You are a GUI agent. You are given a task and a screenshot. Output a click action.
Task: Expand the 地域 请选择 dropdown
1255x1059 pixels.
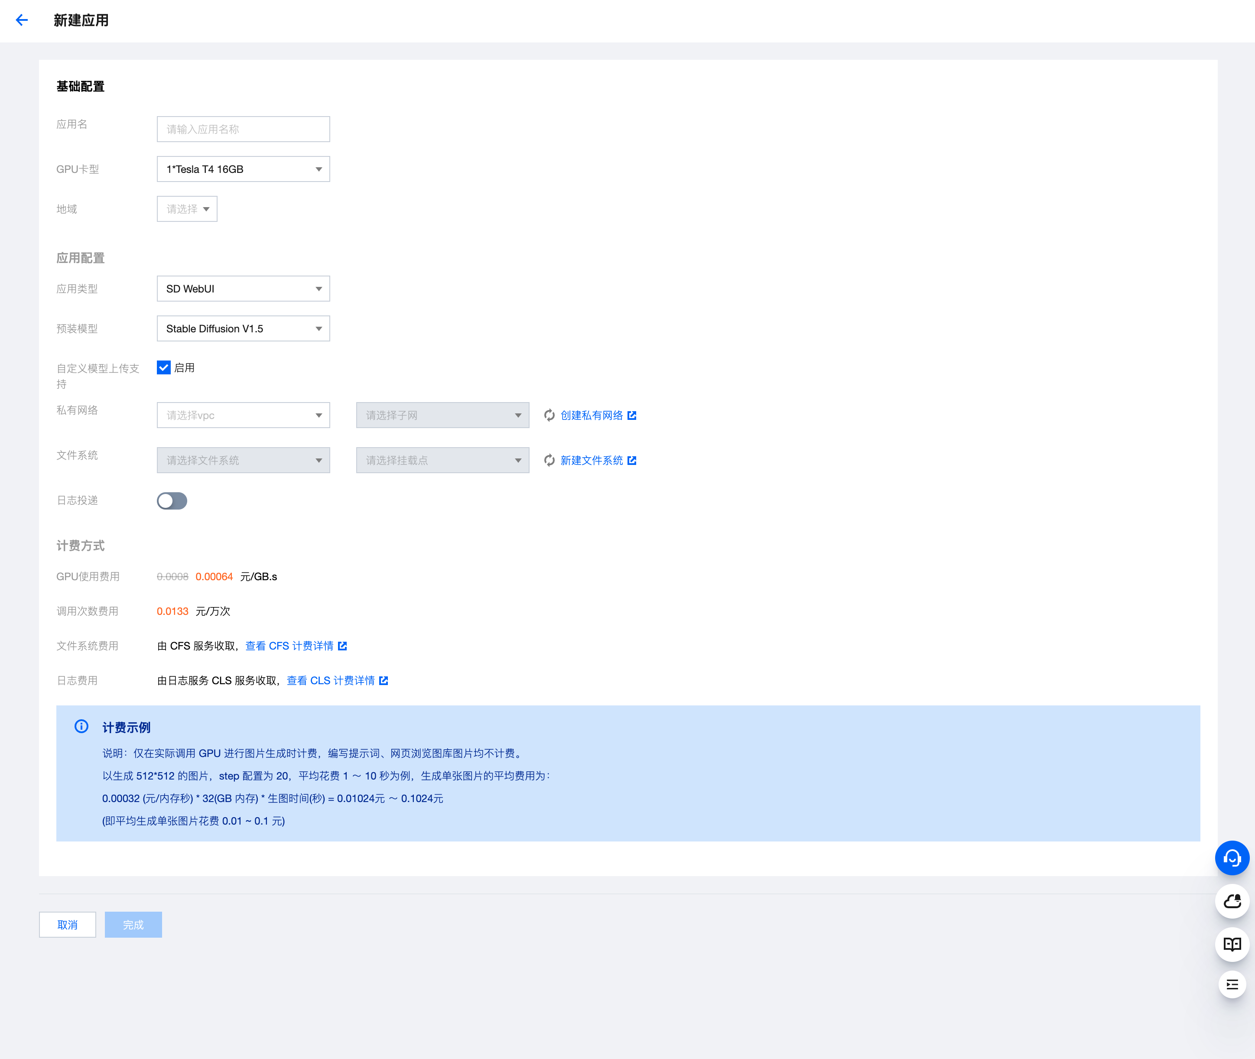187,209
